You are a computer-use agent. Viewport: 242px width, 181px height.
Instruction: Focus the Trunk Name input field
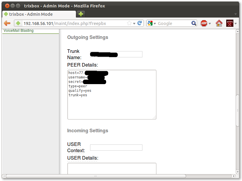pos(116,54)
